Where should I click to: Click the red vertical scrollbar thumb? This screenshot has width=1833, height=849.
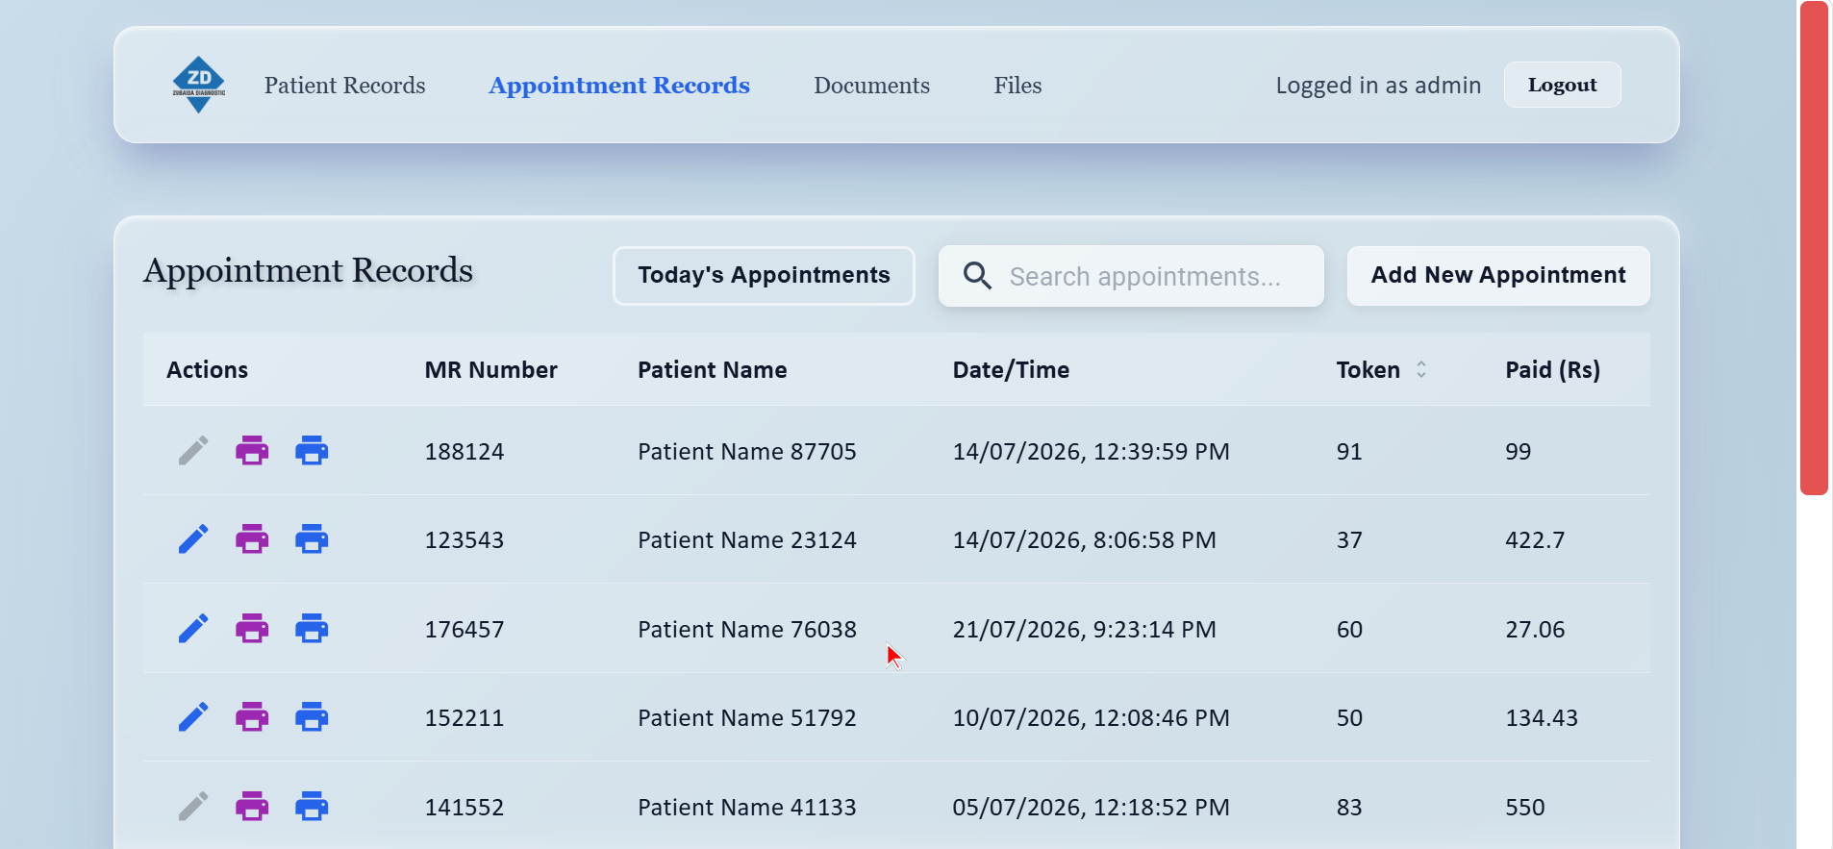(1814, 248)
